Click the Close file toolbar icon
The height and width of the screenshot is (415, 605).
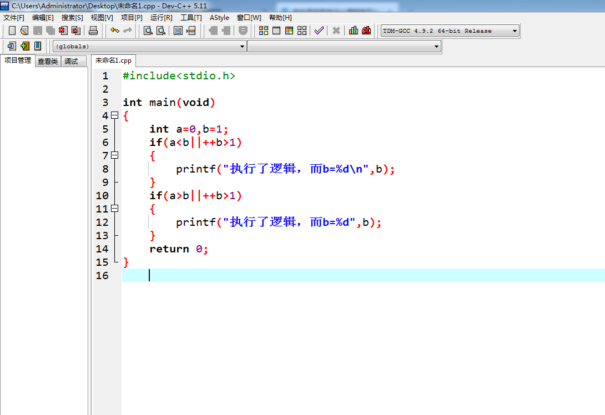63,31
